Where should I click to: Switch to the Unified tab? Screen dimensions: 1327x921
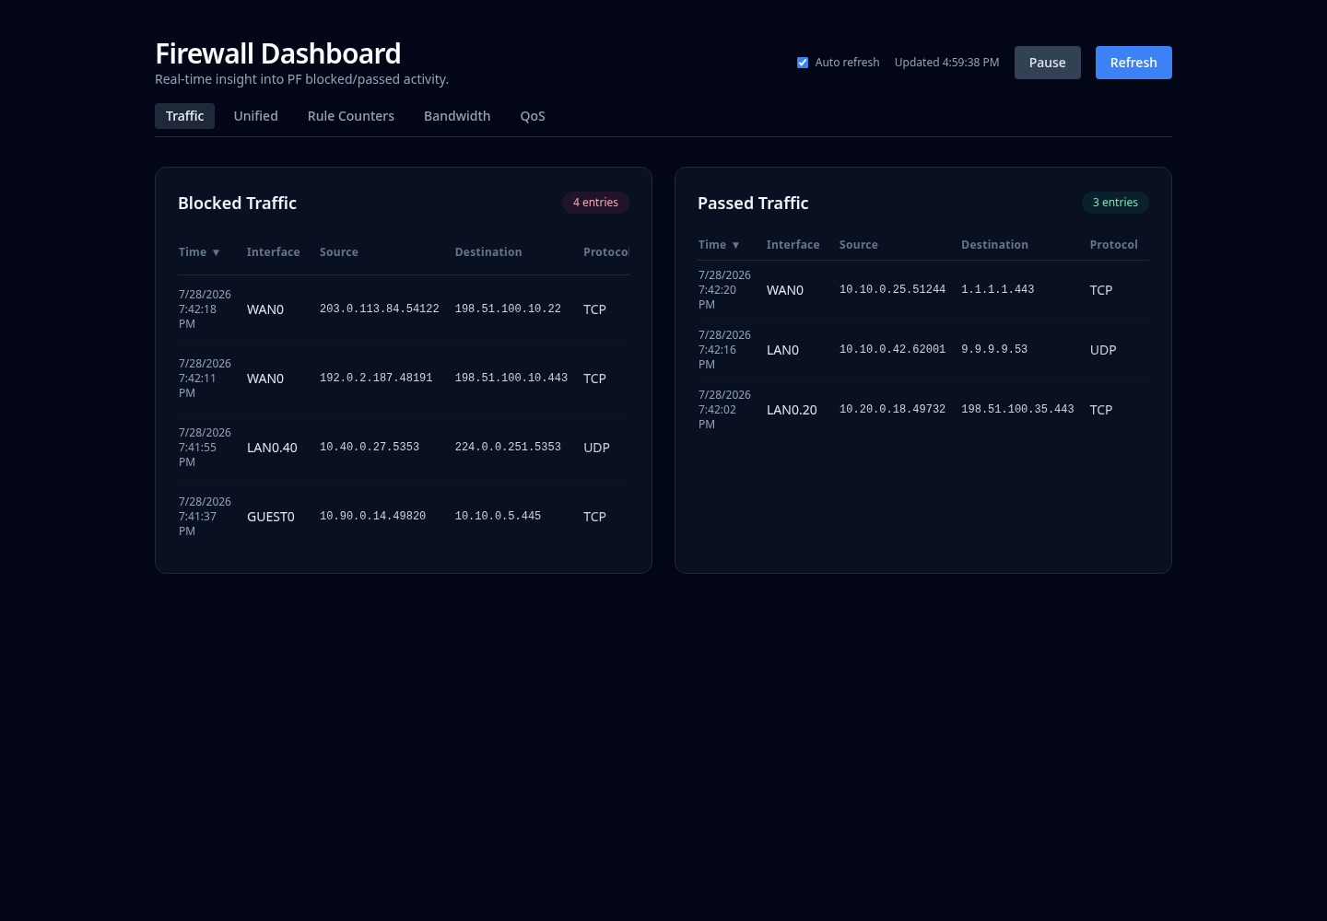click(255, 116)
